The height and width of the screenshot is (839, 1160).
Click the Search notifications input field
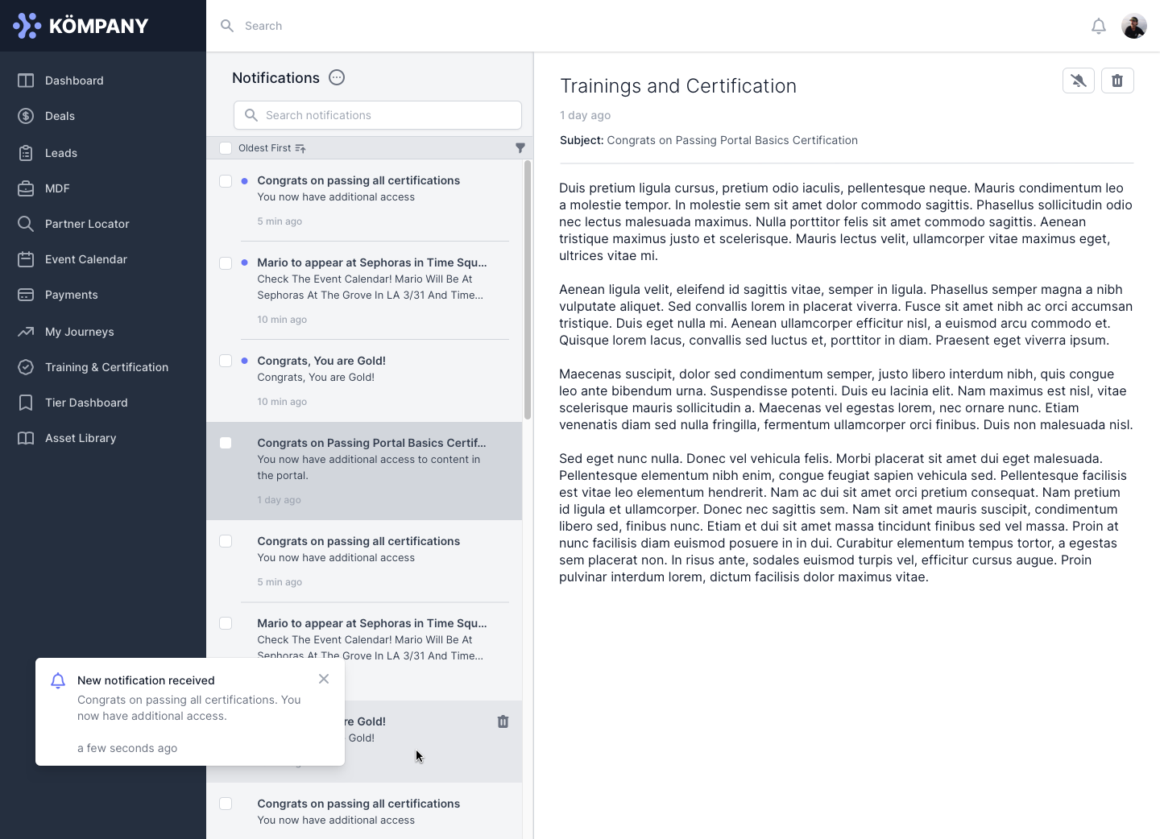377,115
